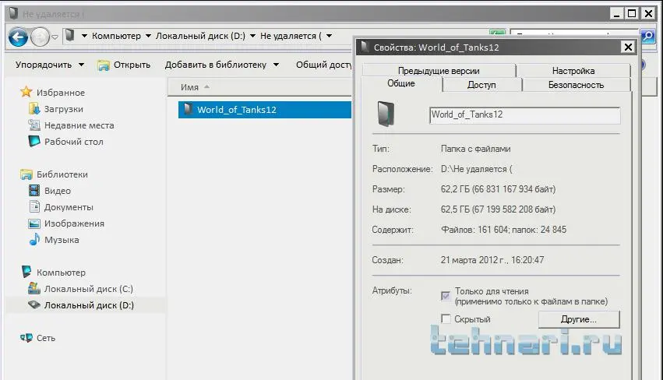The width and height of the screenshot is (663, 380).
Task: Open Недавние места in the sidebar
Action: click(79, 125)
